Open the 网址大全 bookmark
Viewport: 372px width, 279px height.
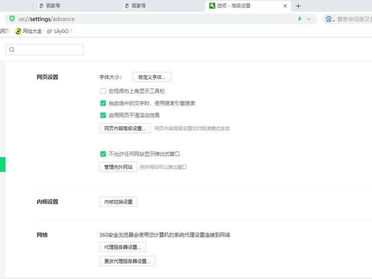pyautogui.click(x=29, y=31)
